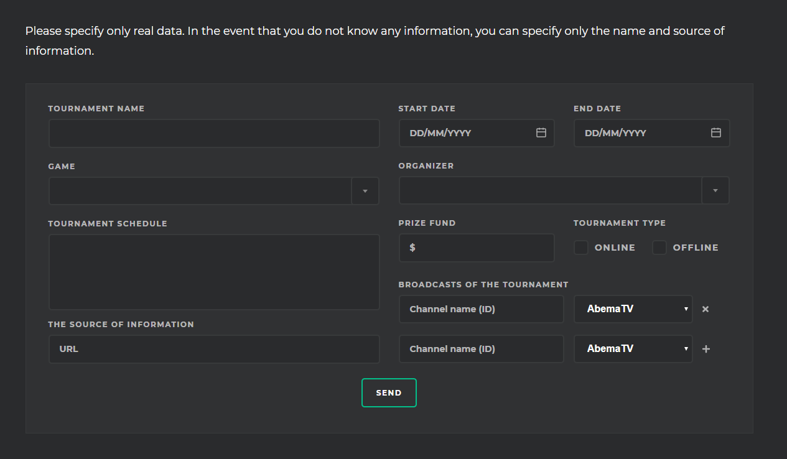Select the Game combo box field
787x459 pixels.
200,191
